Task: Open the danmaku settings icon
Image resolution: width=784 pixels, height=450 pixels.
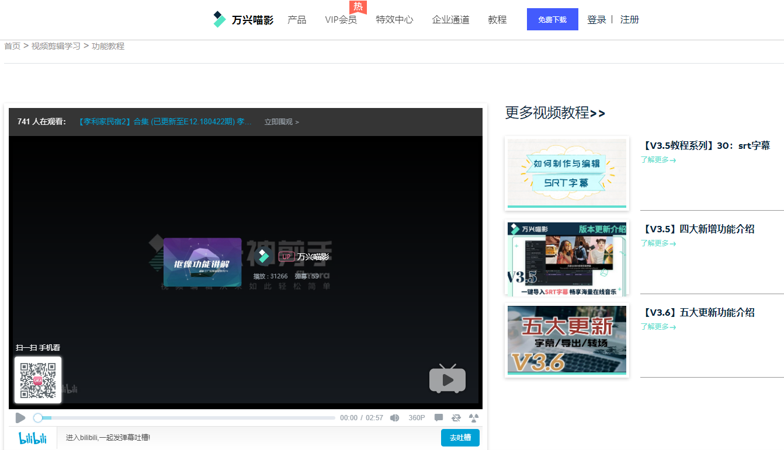Action: pyautogui.click(x=473, y=417)
